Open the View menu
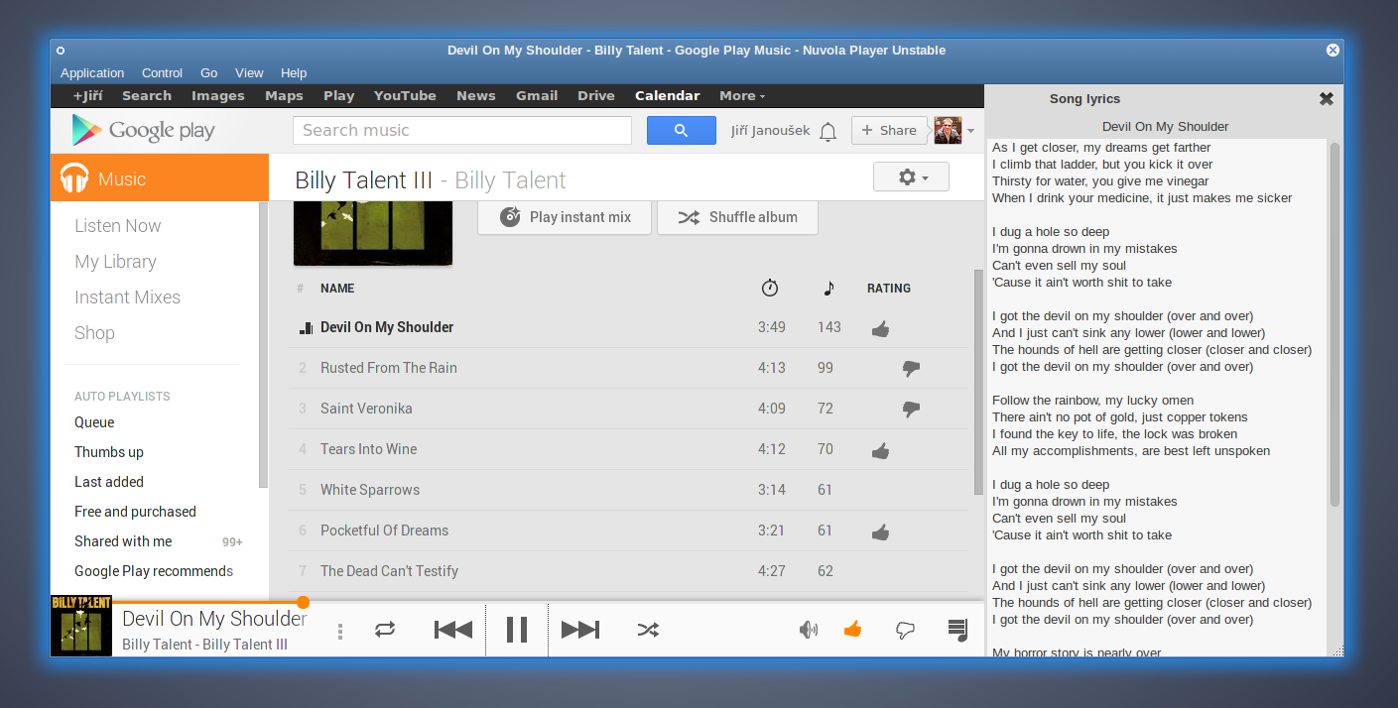The width and height of the screenshot is (1398, 708). (249, 72)
